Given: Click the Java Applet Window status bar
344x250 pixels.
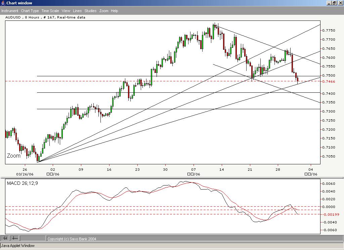Looking at the screenshot, I should tap(16, 246).
